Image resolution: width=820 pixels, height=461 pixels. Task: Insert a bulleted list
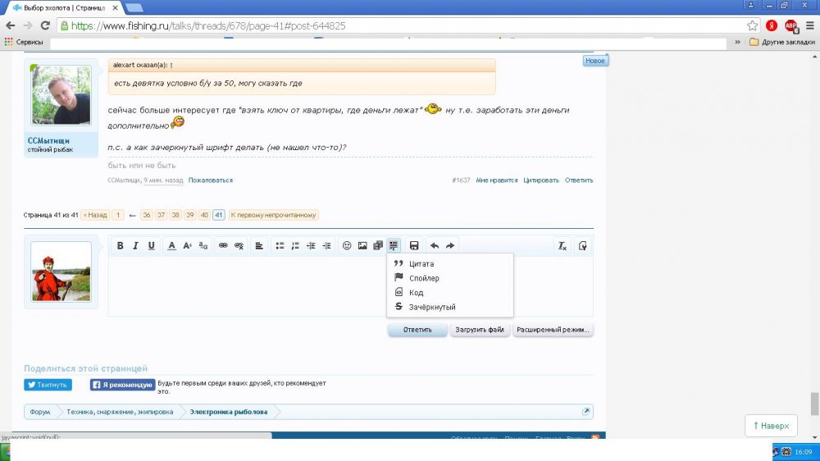tap(280, 245)
